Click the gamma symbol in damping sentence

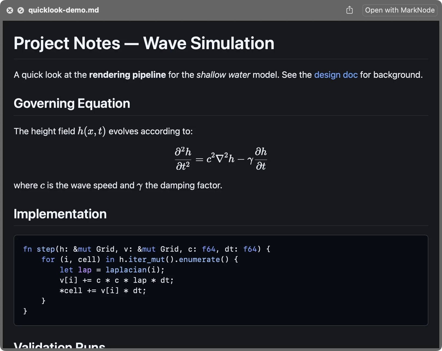pos(140,186)
